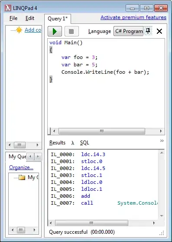Image resolution: width=172 pixels, height=242 pixels.
Task: Open the Edit menu
Action: click(30, 18)
